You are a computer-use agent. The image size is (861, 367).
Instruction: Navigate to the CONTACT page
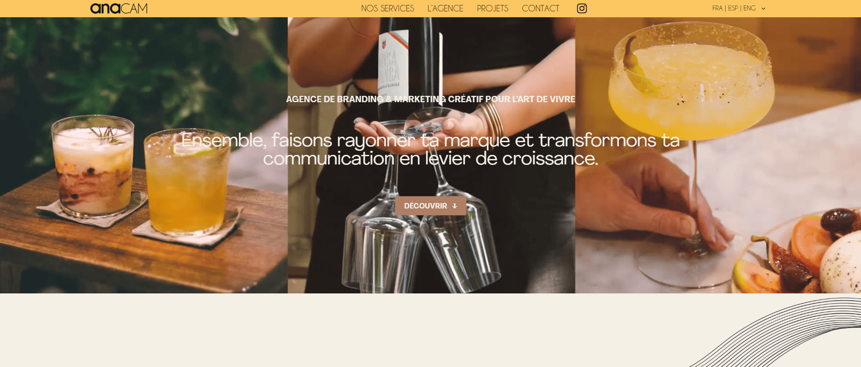click(x=540, y=8)
